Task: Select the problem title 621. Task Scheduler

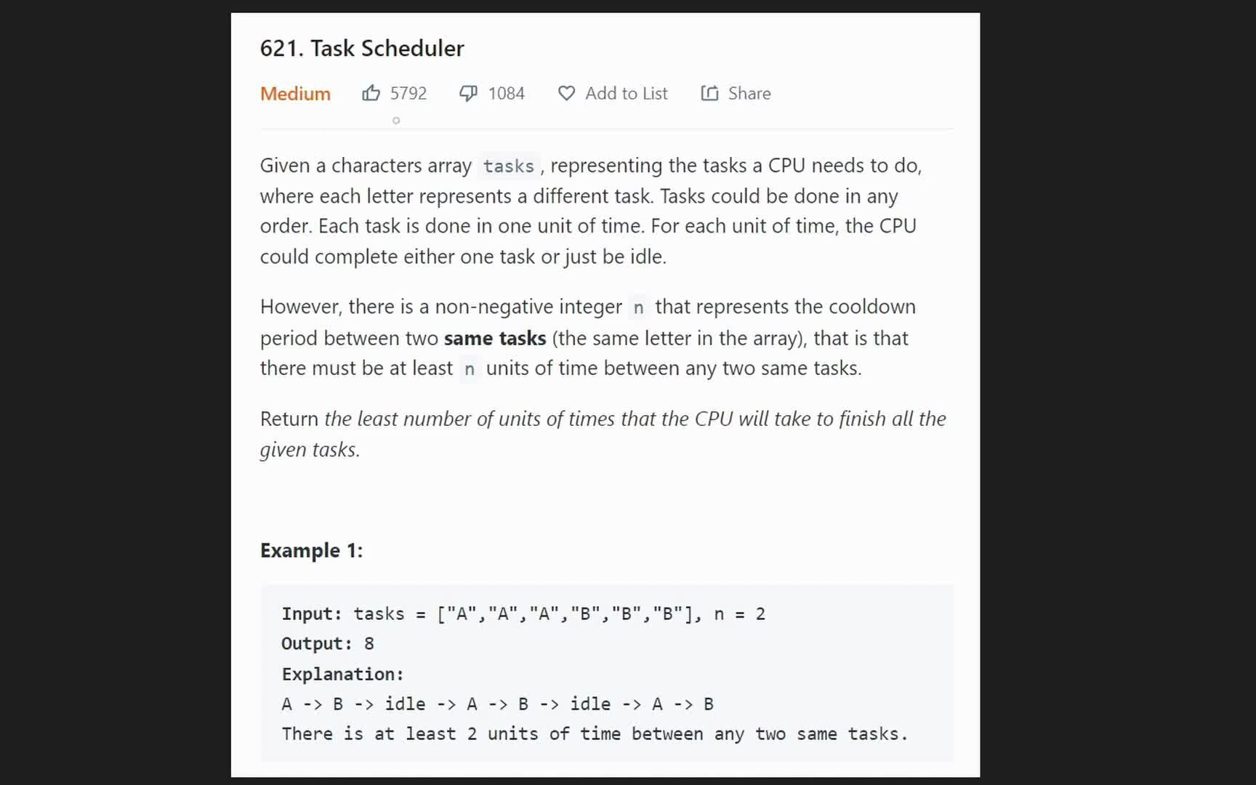Action: (x=362, y=48)
